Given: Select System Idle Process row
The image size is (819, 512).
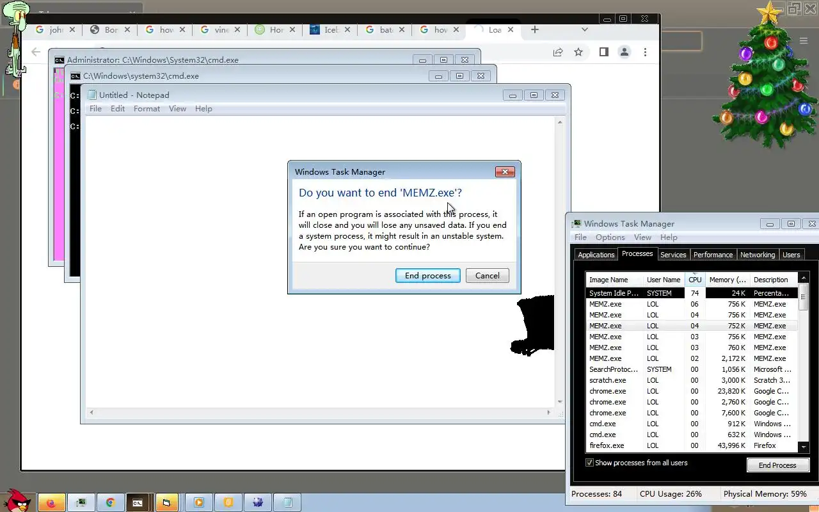Looking at the screenshot, I should pos(692,293).
